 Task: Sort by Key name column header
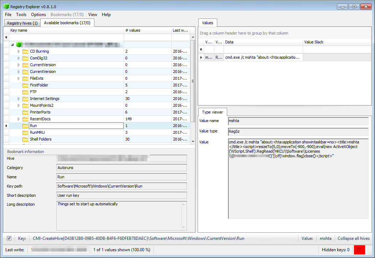pos(66,30)
